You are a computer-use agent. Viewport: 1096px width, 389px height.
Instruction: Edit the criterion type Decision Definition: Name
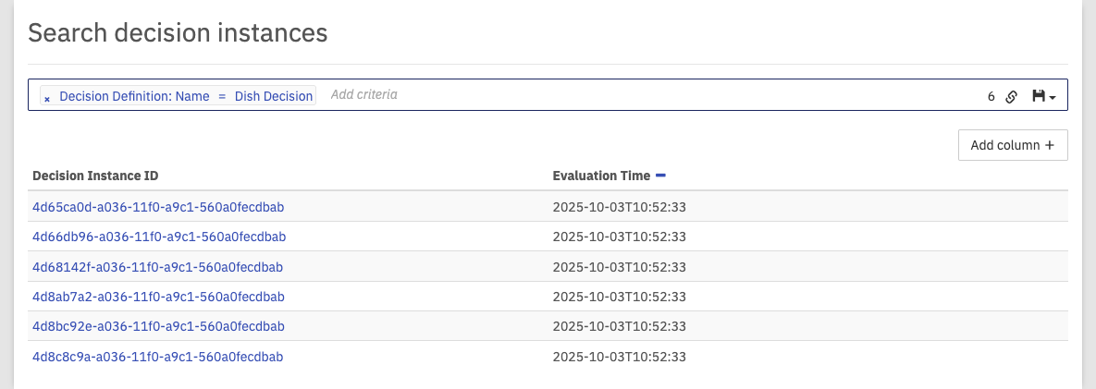pyautogui.click(x=134, y=96)
